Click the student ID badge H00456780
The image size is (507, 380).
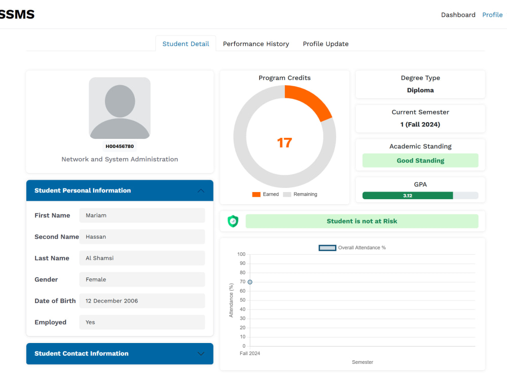(x=120, y=146)
